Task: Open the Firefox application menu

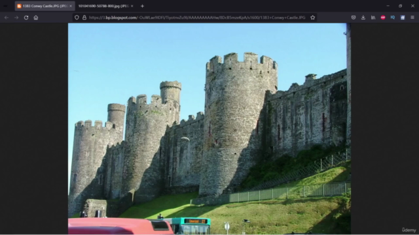Action: tap(412, 18)
